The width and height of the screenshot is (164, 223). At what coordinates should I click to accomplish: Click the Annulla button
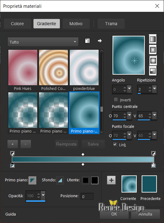(145, 214)
